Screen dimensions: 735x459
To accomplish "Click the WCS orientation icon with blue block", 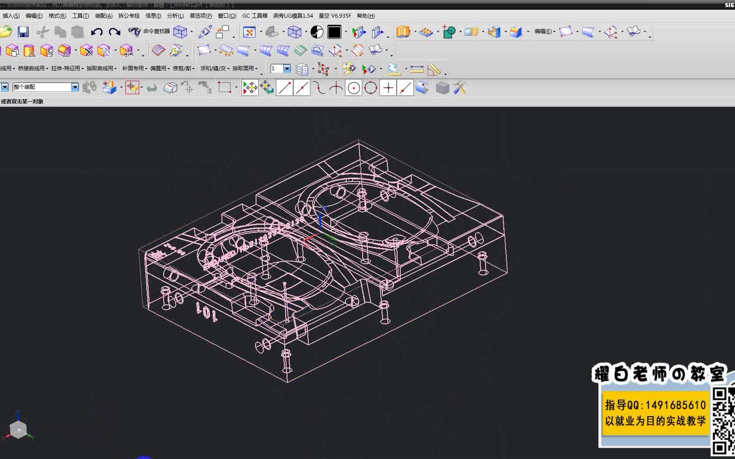I will (109, 87).
